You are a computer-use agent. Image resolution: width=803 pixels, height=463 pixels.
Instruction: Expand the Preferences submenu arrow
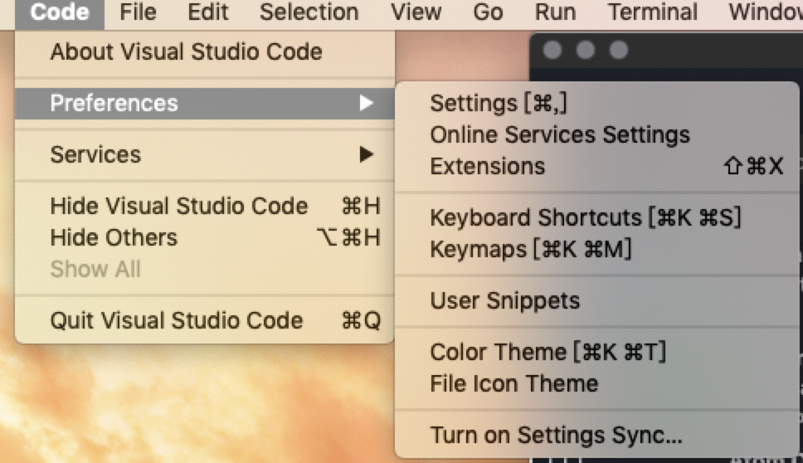(x=366, y=103)
